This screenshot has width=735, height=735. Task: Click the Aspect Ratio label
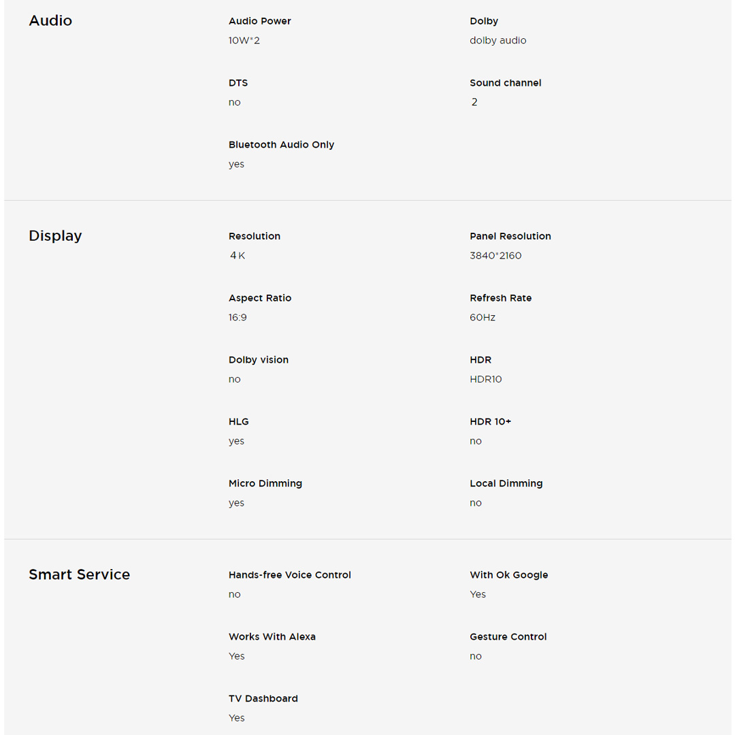point(259,298)
